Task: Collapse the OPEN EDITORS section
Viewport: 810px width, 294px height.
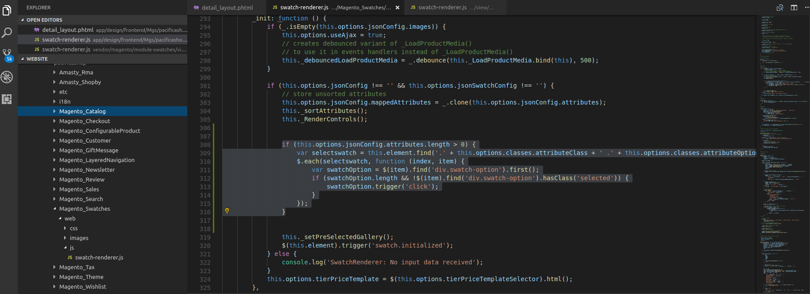Action: click(23, 20)
